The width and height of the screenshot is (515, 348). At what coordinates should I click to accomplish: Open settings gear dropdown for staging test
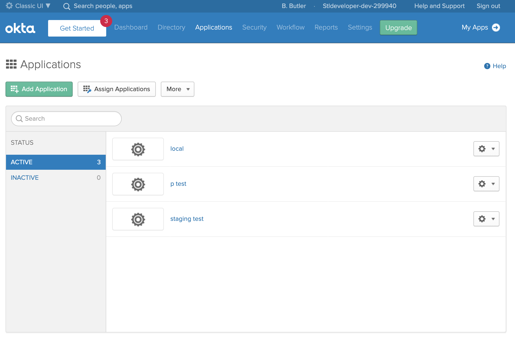486,219
